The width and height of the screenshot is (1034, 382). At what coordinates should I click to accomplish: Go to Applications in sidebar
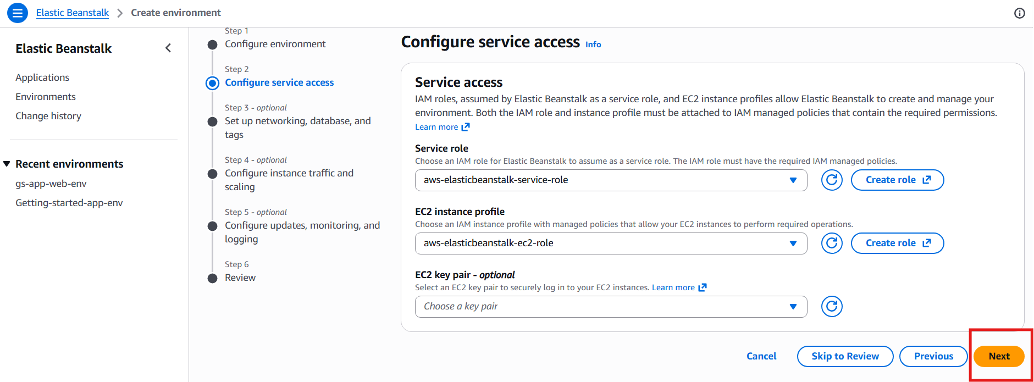[x=42, y=77]
